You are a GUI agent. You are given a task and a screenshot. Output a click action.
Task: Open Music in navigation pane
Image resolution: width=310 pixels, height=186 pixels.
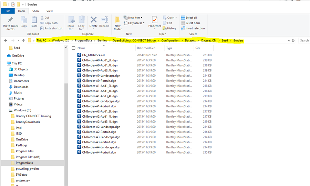tap(15, 93)
